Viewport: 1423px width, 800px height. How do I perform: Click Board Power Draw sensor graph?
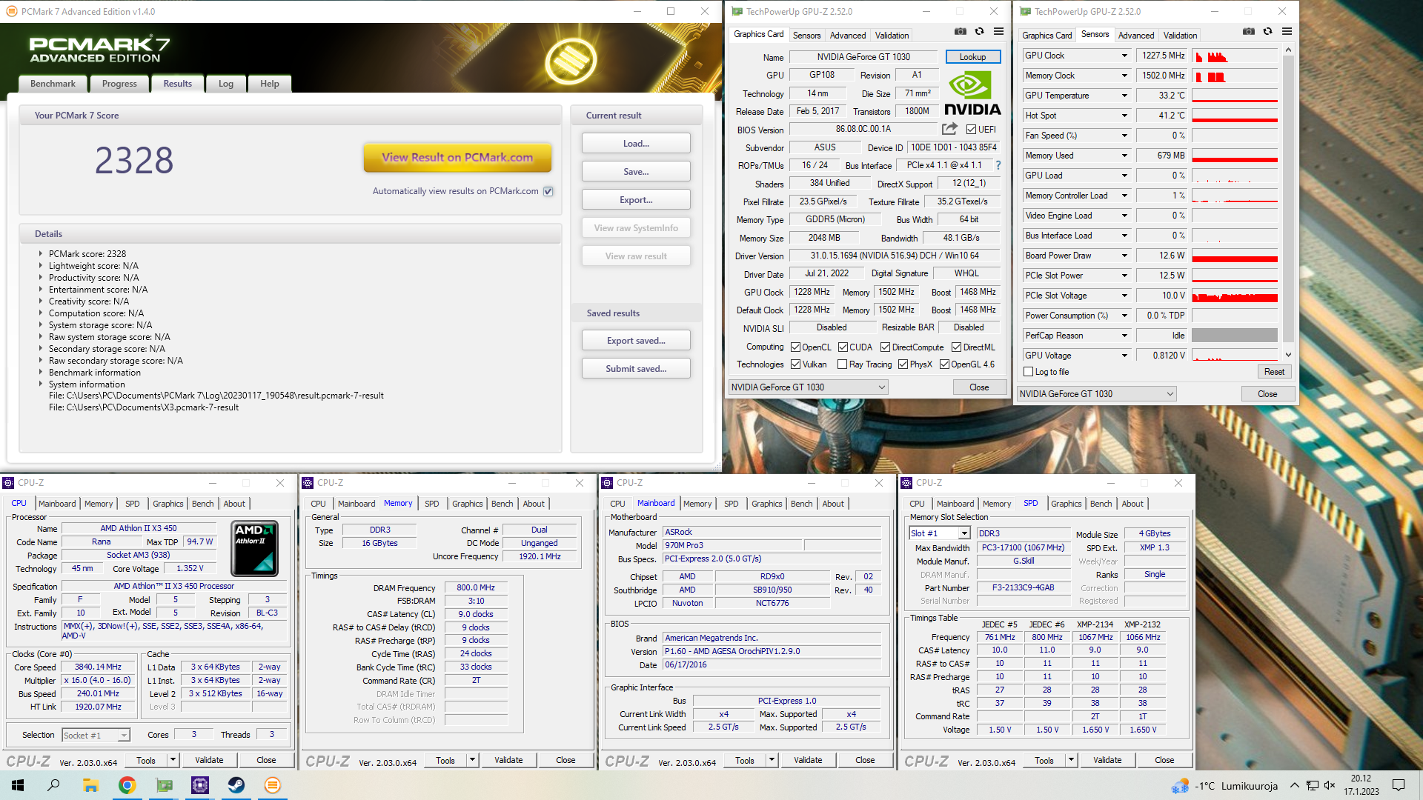tap(1235, 256)
